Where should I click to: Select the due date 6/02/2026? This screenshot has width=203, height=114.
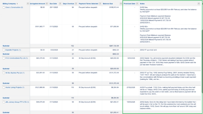[x=54, y=50]
